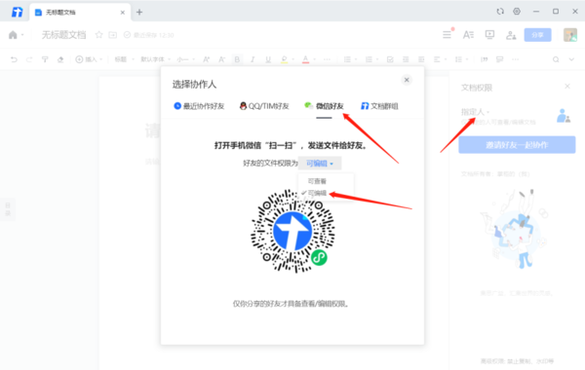
Task: Clear formatting with the eraser icon
Action: [x=60, y=59]
